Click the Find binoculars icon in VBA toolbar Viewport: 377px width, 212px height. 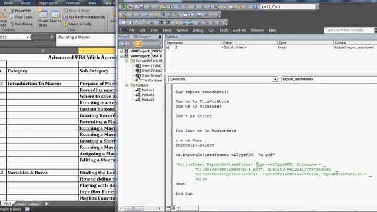[x=171, y=6]
